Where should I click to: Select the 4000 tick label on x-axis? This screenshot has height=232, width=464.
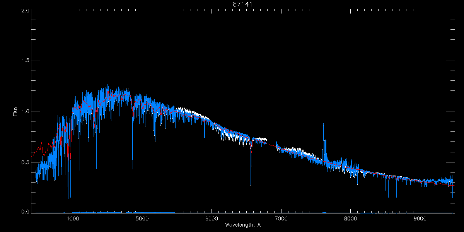tap(73, 218)
